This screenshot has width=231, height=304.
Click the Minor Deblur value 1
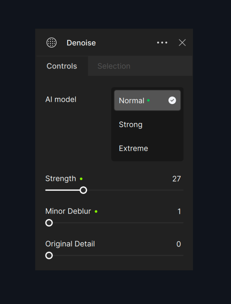tap(179, 211)
